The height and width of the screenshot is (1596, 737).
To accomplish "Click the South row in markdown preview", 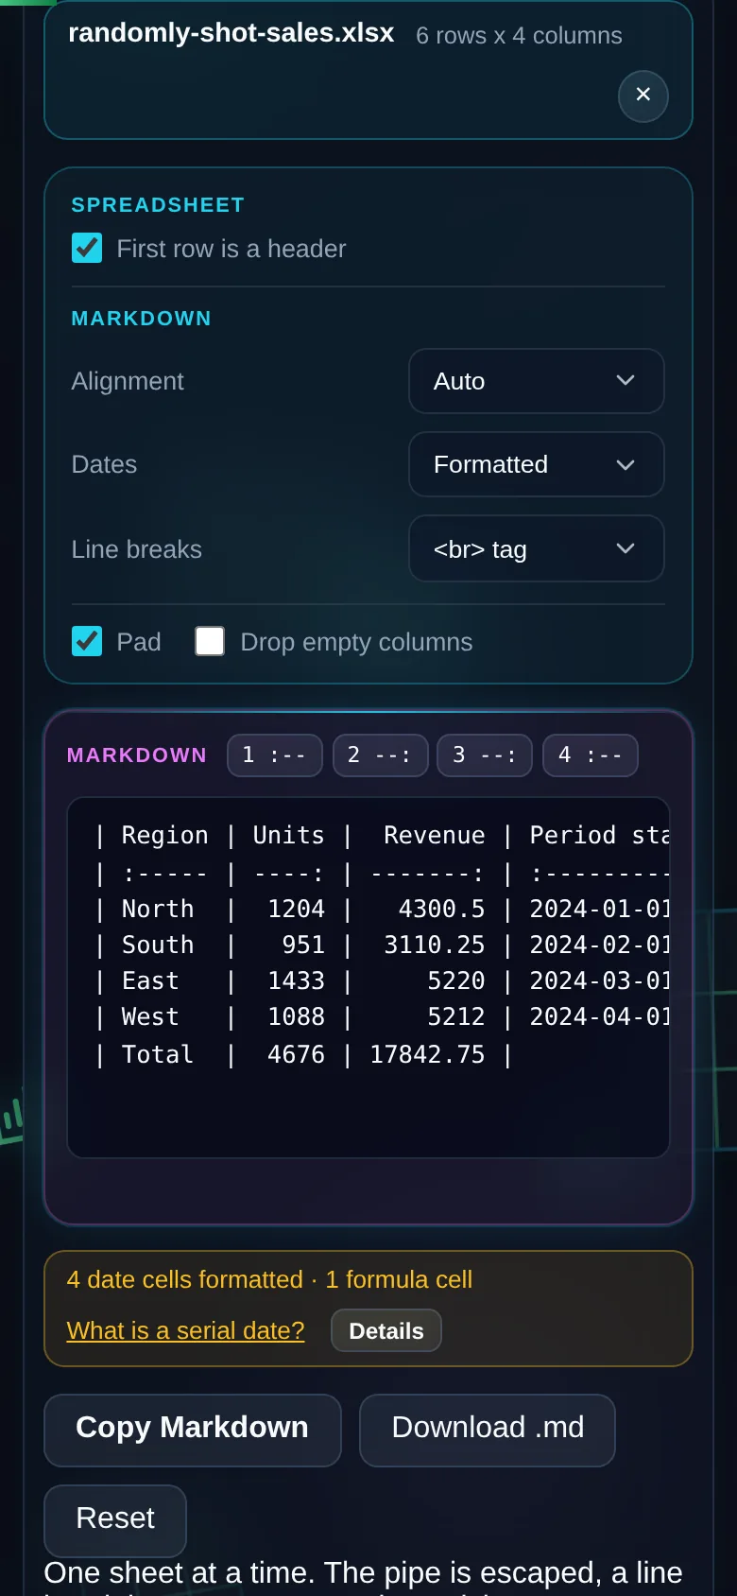I will coord(382,945).
